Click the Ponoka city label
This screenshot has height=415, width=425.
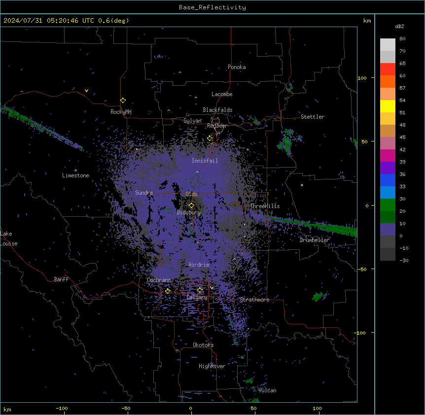(237, 67)
